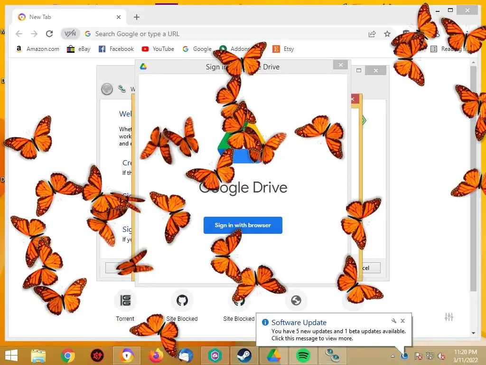
Task: Open the Windows Start button
Action: [x=11, y=355]
